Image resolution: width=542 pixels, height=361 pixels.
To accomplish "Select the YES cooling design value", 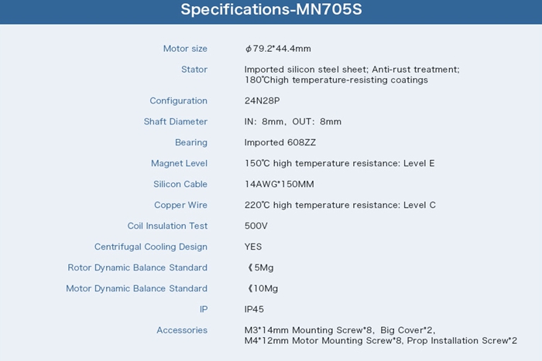I will [x=253, y=247].
